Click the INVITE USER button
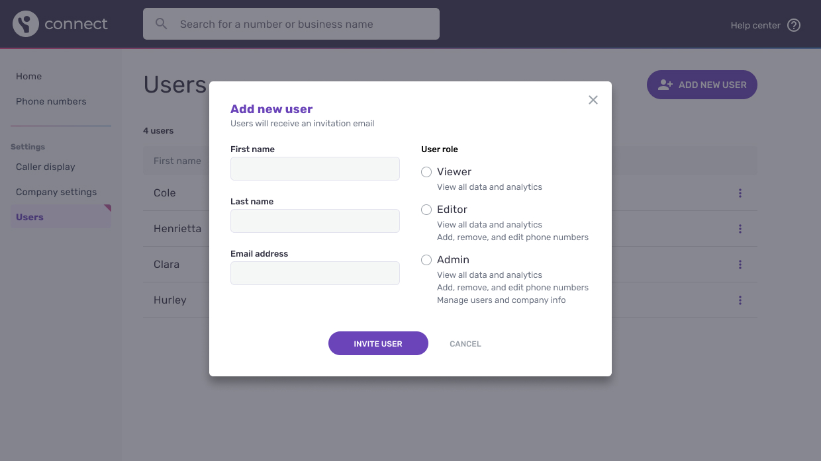This screenshot has width=821, height=461. (378, 343)
